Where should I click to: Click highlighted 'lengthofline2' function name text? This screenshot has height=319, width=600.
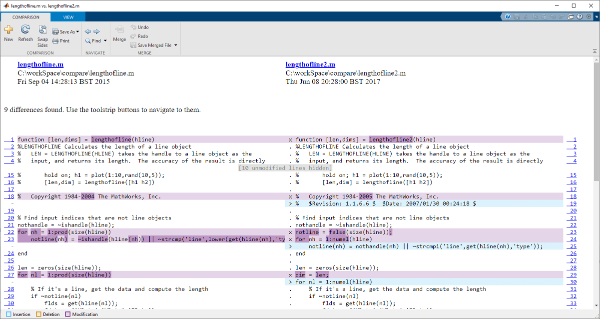390,139
